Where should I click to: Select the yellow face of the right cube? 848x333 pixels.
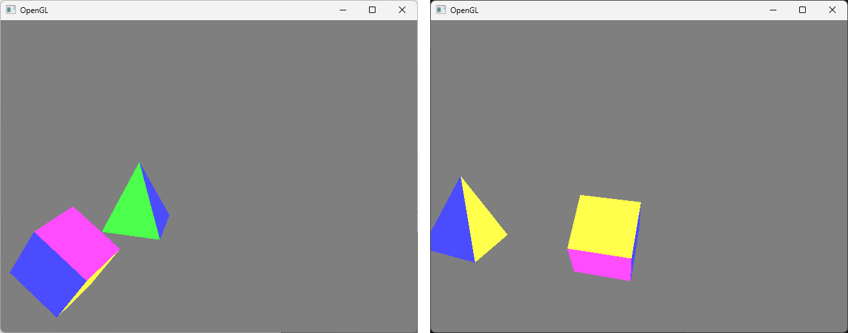(x=605, y=226)
